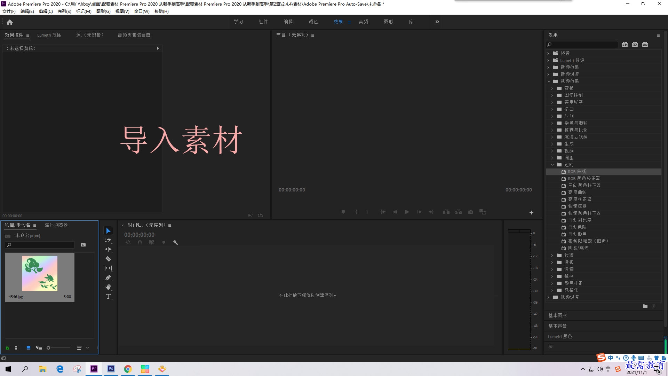Screen dimensions: 668x376
Task: Switch to Lumetri 范围 tab
Action: click(49, 35)
